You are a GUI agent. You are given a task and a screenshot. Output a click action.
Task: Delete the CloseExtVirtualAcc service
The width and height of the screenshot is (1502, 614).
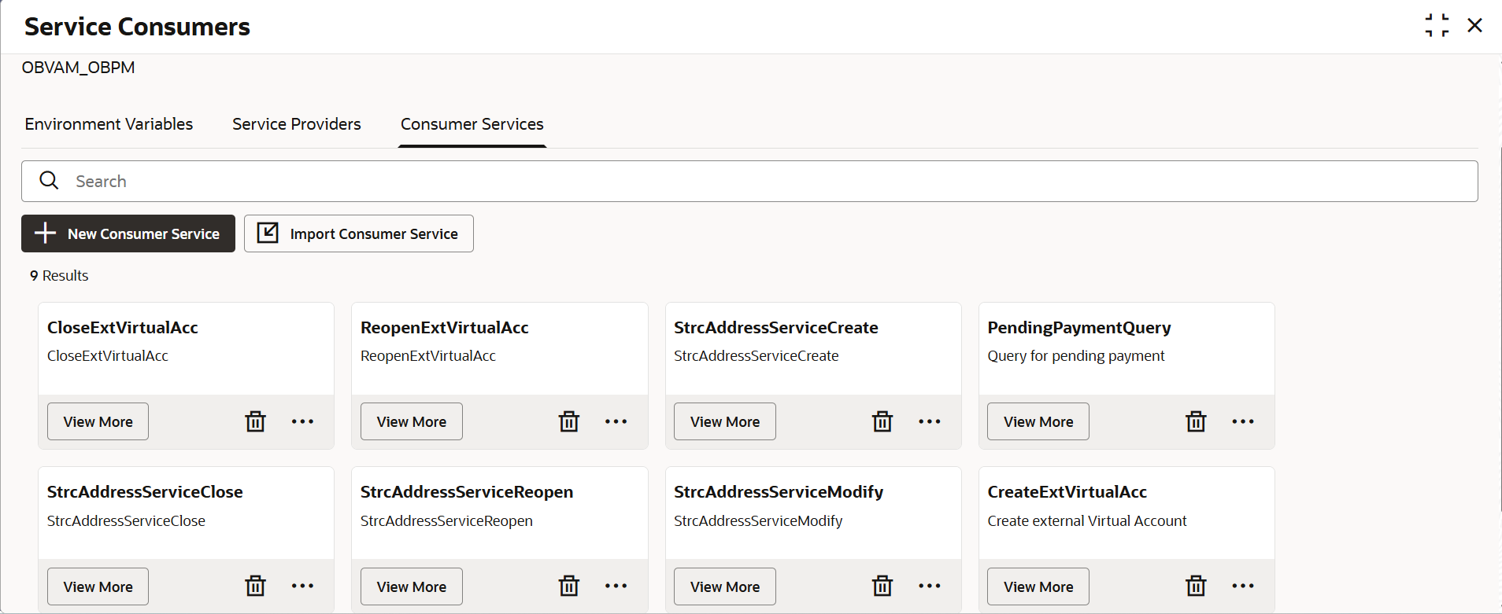point(255,421)
